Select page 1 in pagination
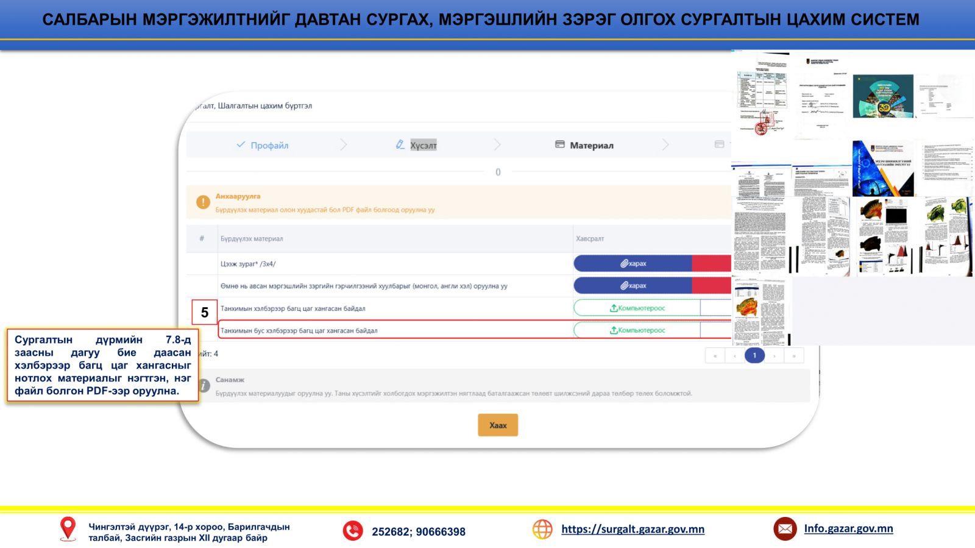This screenshot has width=975, height=548. coord(754,355)
